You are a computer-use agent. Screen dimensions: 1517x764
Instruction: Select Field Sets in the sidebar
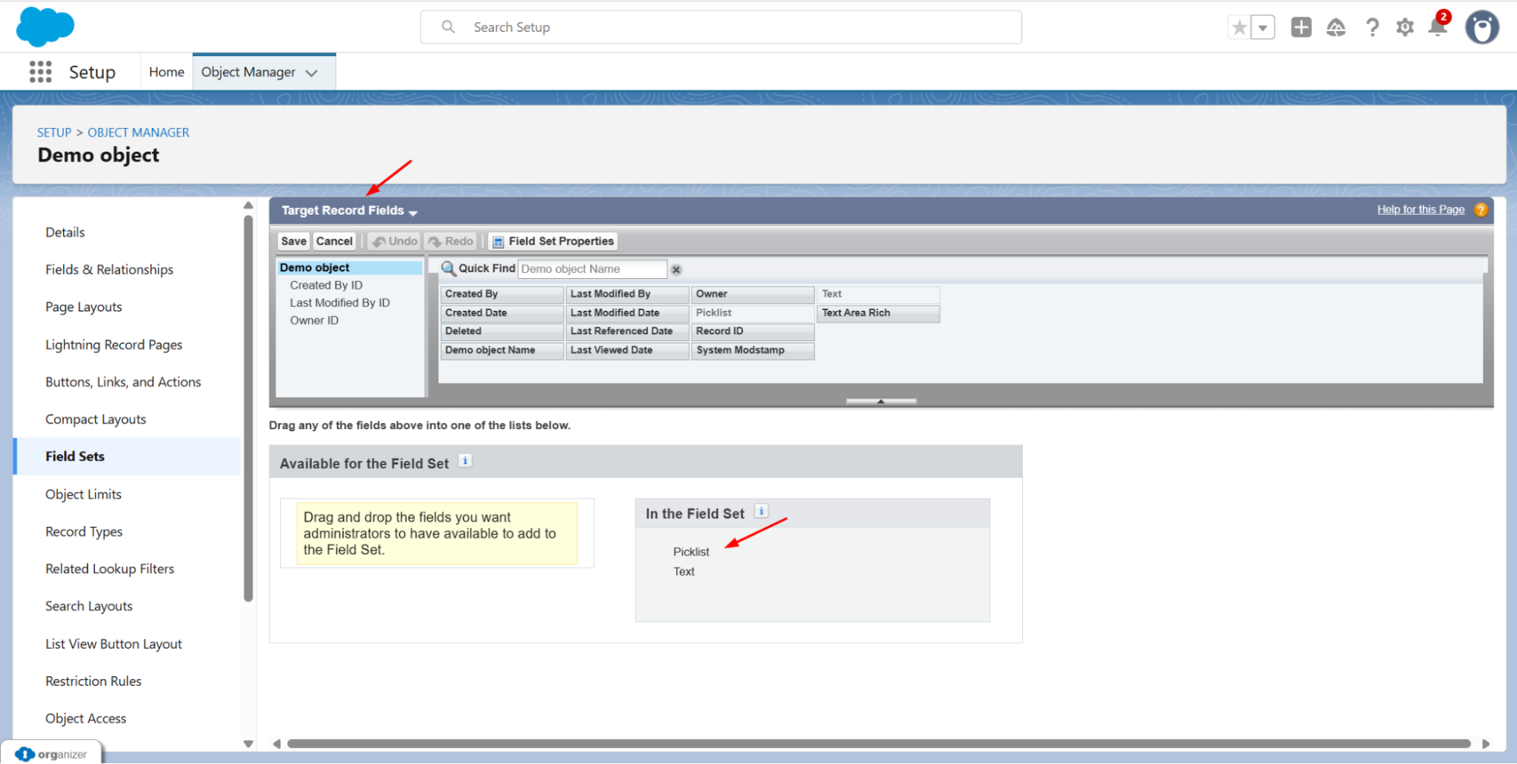(x=127, y=456)
